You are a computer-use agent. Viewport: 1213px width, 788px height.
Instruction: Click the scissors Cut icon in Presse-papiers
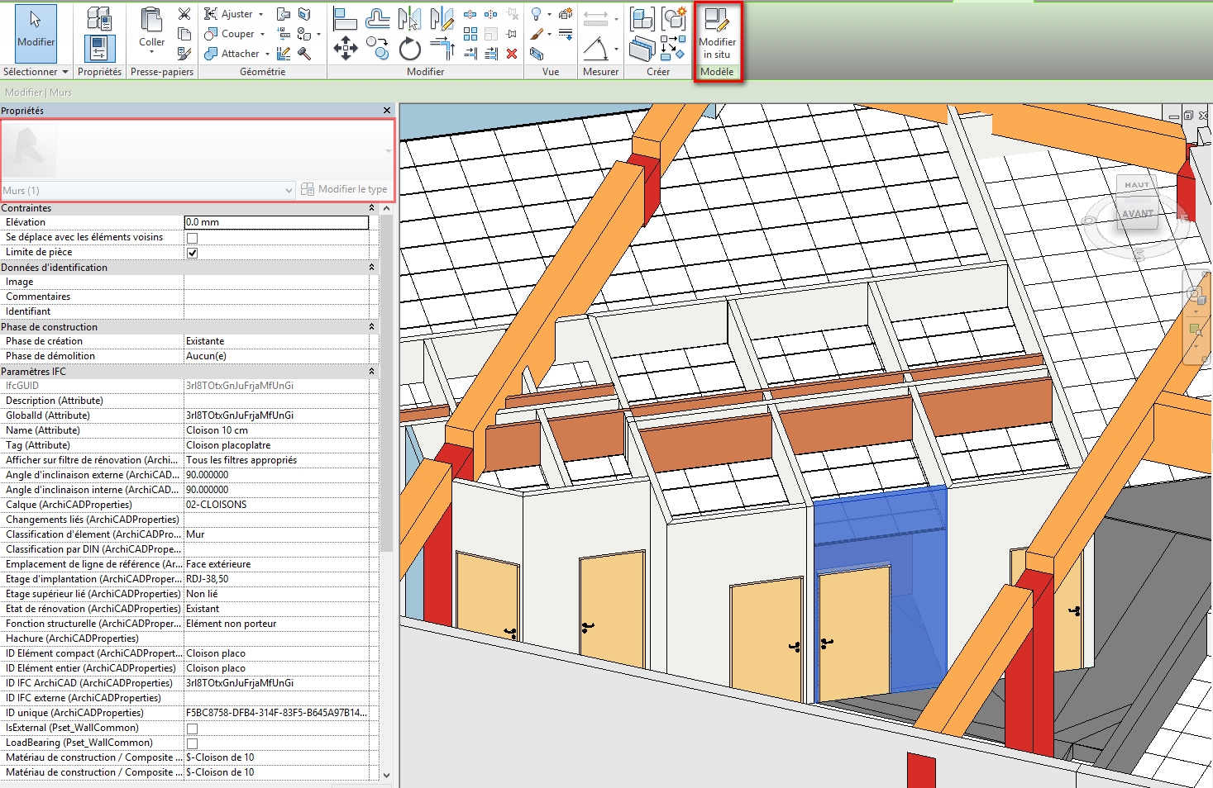pos(184,14)
